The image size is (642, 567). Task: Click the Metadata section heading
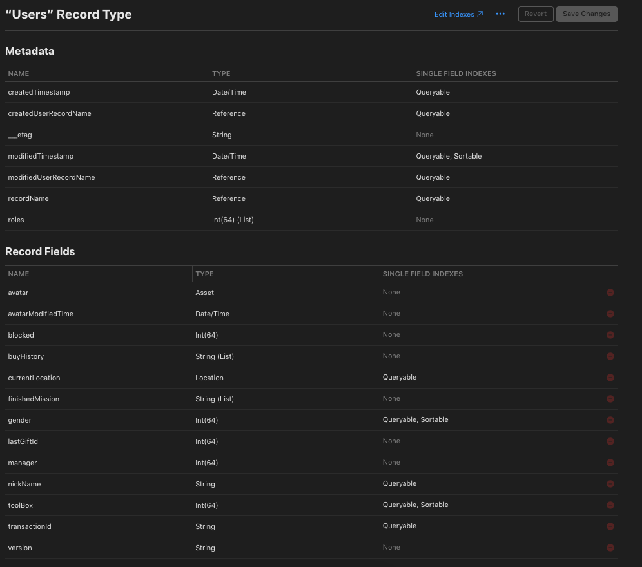point(30,51)
